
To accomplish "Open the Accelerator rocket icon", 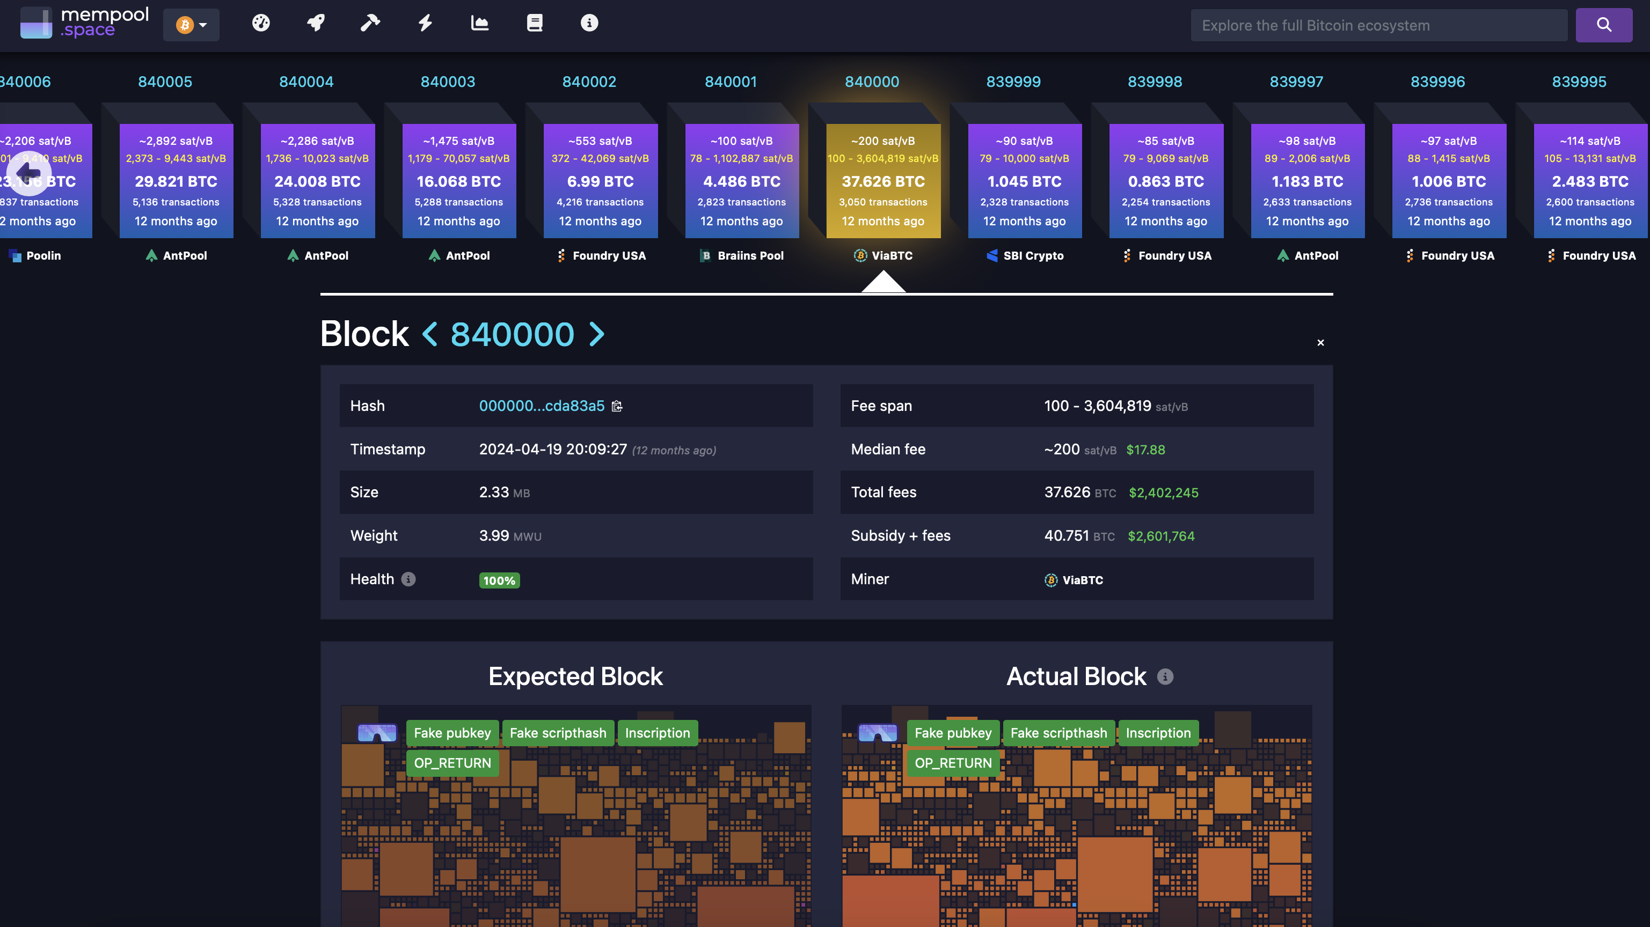I will pos(316,23).
